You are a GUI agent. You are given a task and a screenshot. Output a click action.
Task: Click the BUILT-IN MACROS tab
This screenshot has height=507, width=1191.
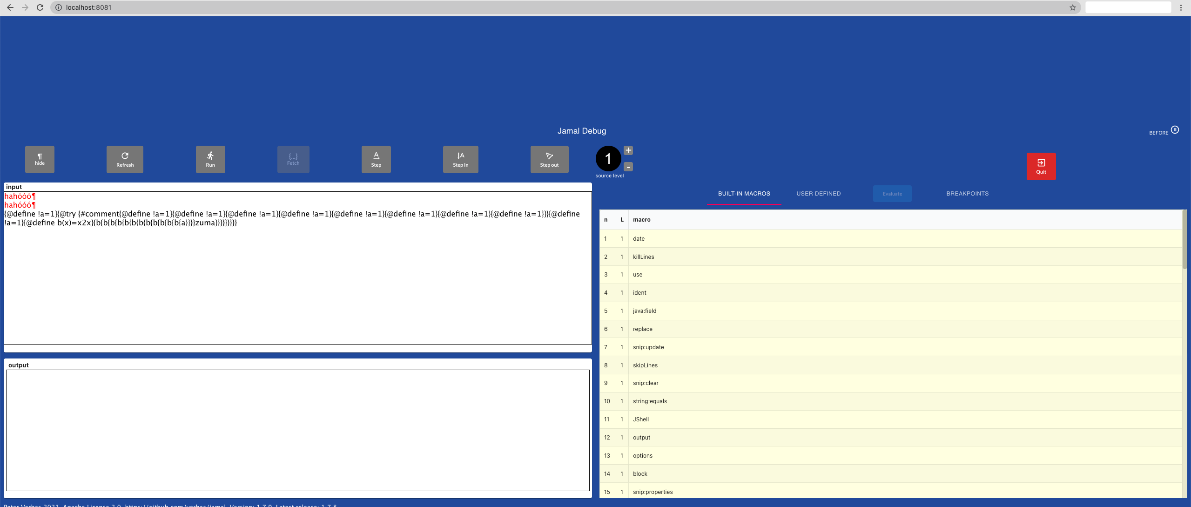[744, 193]
